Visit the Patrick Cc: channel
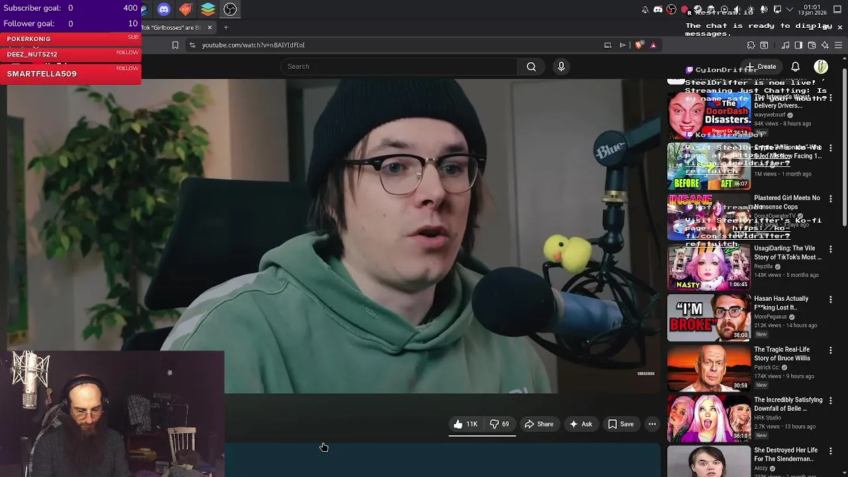Screen dimensions: 848x477 tap(767, 368)
